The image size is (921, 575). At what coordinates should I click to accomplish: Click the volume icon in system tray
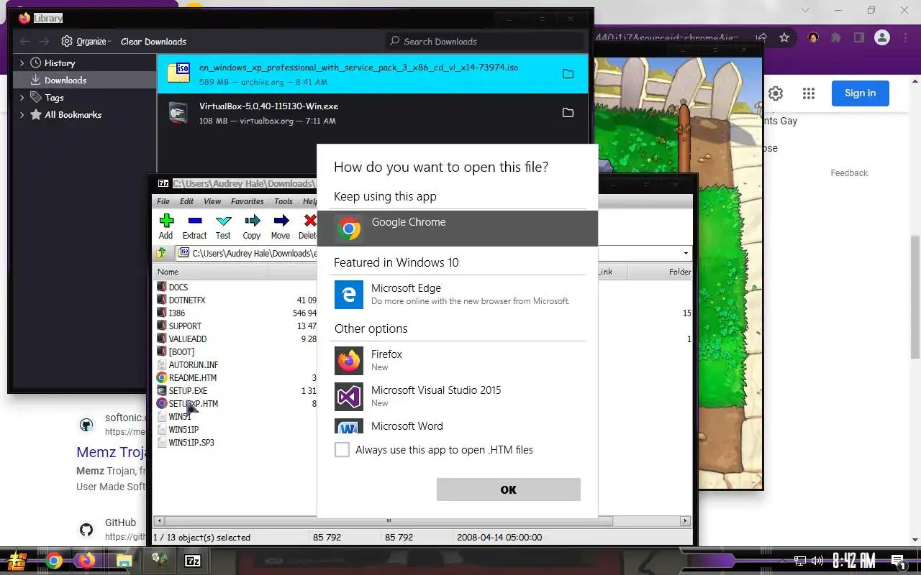(x=817, y=561)
